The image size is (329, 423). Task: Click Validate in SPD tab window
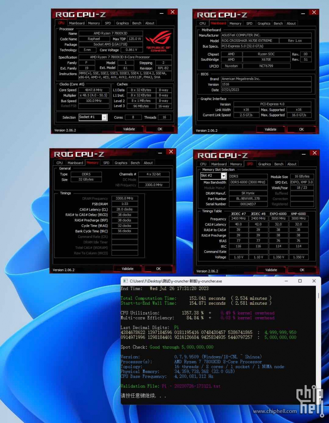pyautogui.click(x=271, y=270)
